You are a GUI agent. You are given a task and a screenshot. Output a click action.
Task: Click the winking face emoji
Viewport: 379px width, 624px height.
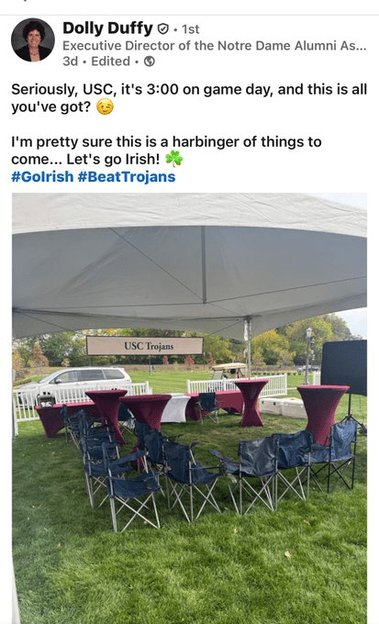(x=106, y=107)
